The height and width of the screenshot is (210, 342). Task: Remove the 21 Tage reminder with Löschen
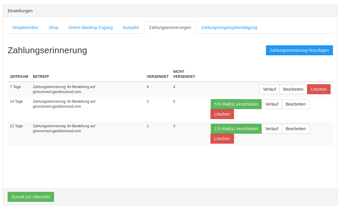click(x=222, y=139)
